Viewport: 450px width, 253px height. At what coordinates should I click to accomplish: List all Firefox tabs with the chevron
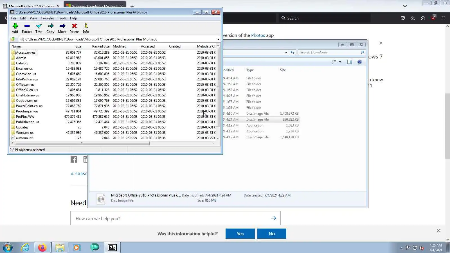point(405,6)
